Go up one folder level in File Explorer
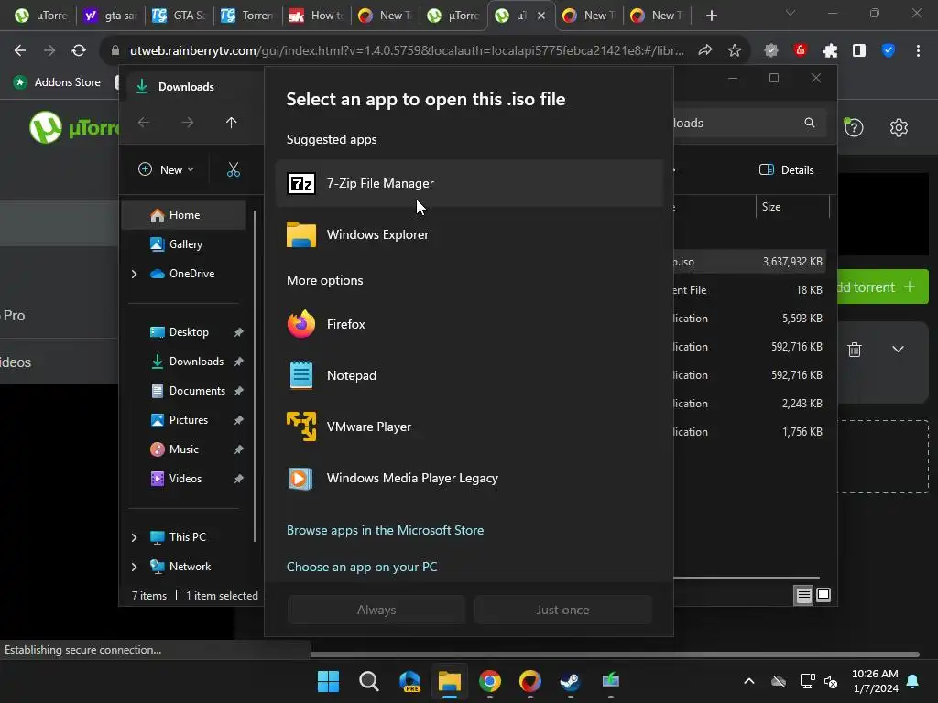The image size is (938, 703). click(x=232, y=123)
